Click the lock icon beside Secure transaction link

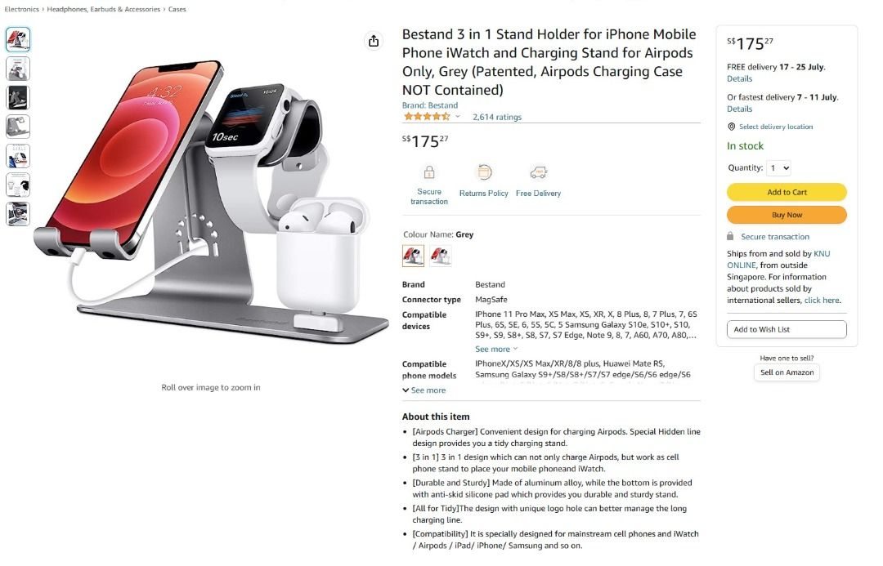point(730,236)
